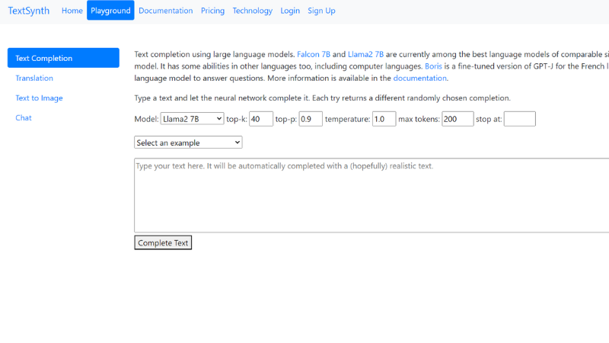The image size is (609, 343).
Task: Click the top-k input field
Action: [261, 119]
